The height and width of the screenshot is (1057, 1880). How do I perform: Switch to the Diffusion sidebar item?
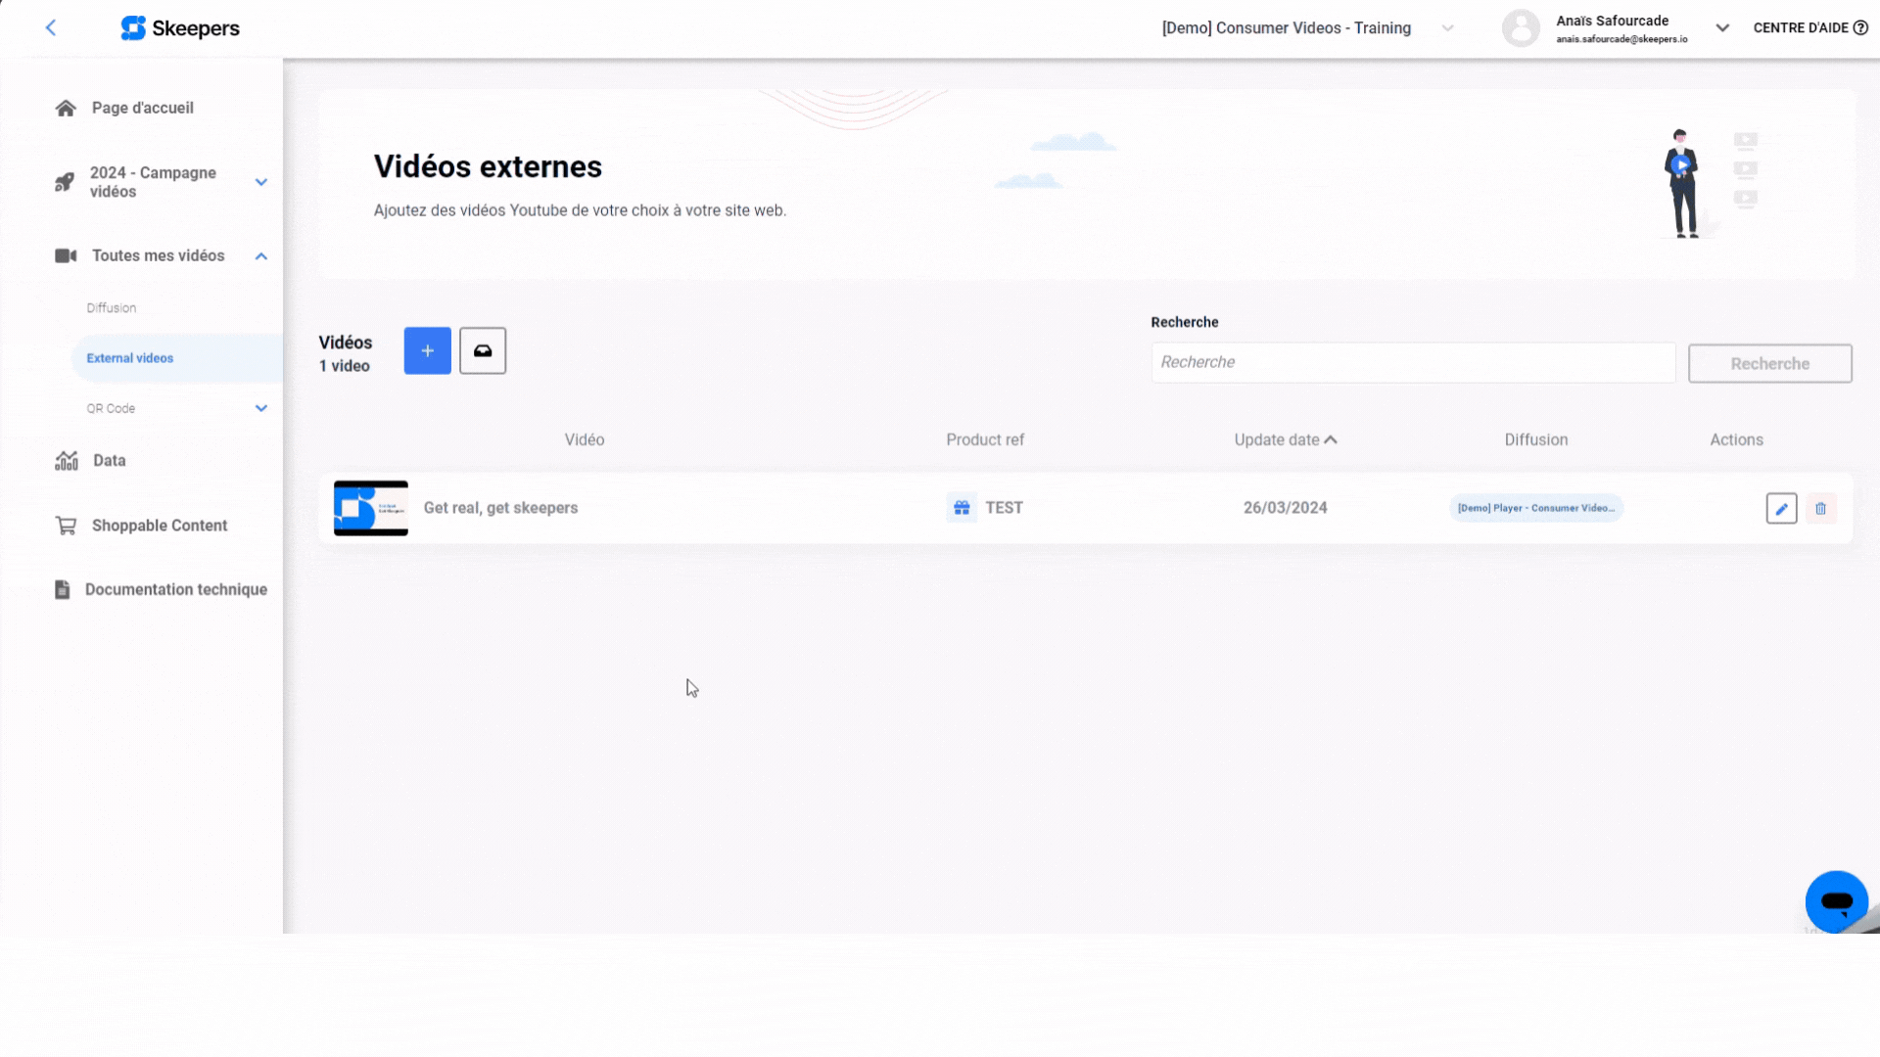(111, 307)
